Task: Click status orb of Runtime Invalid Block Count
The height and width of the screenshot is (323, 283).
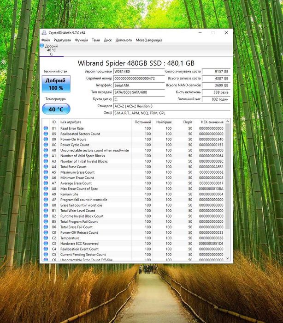Action: point(46,216)
